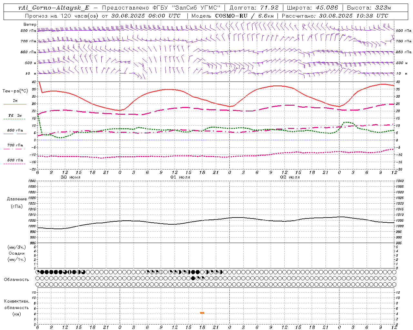
Task: Select the provider text ФГБУ "ЗапСиб УГМС"
Action: click(x=186, y=8)
